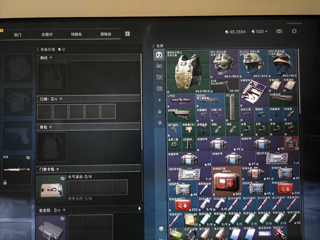This screenshot has height=240, width=320.
Task: Open the settings gear in top bar
Action: (294, 31)
